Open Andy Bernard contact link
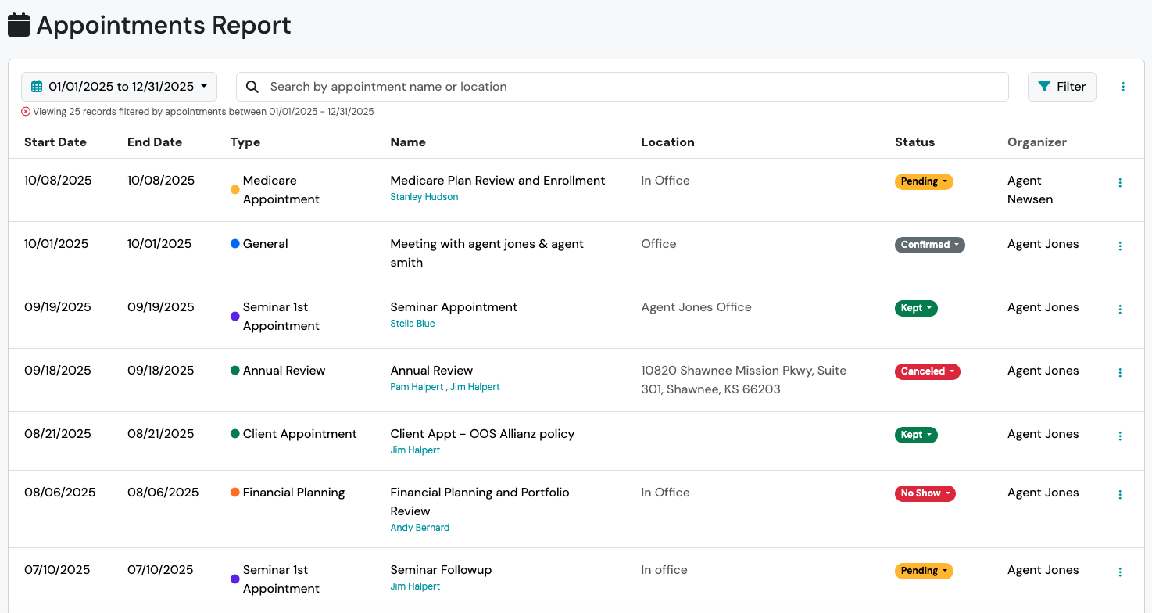The width and height of the screenshot is (1152, 613). click(420, 528)
